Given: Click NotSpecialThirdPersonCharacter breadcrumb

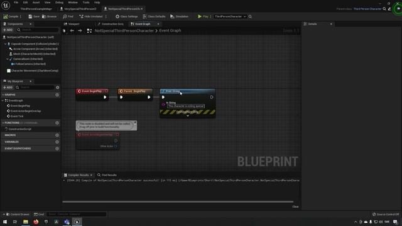Looking at the screenshot, I should tap(124, 31).
